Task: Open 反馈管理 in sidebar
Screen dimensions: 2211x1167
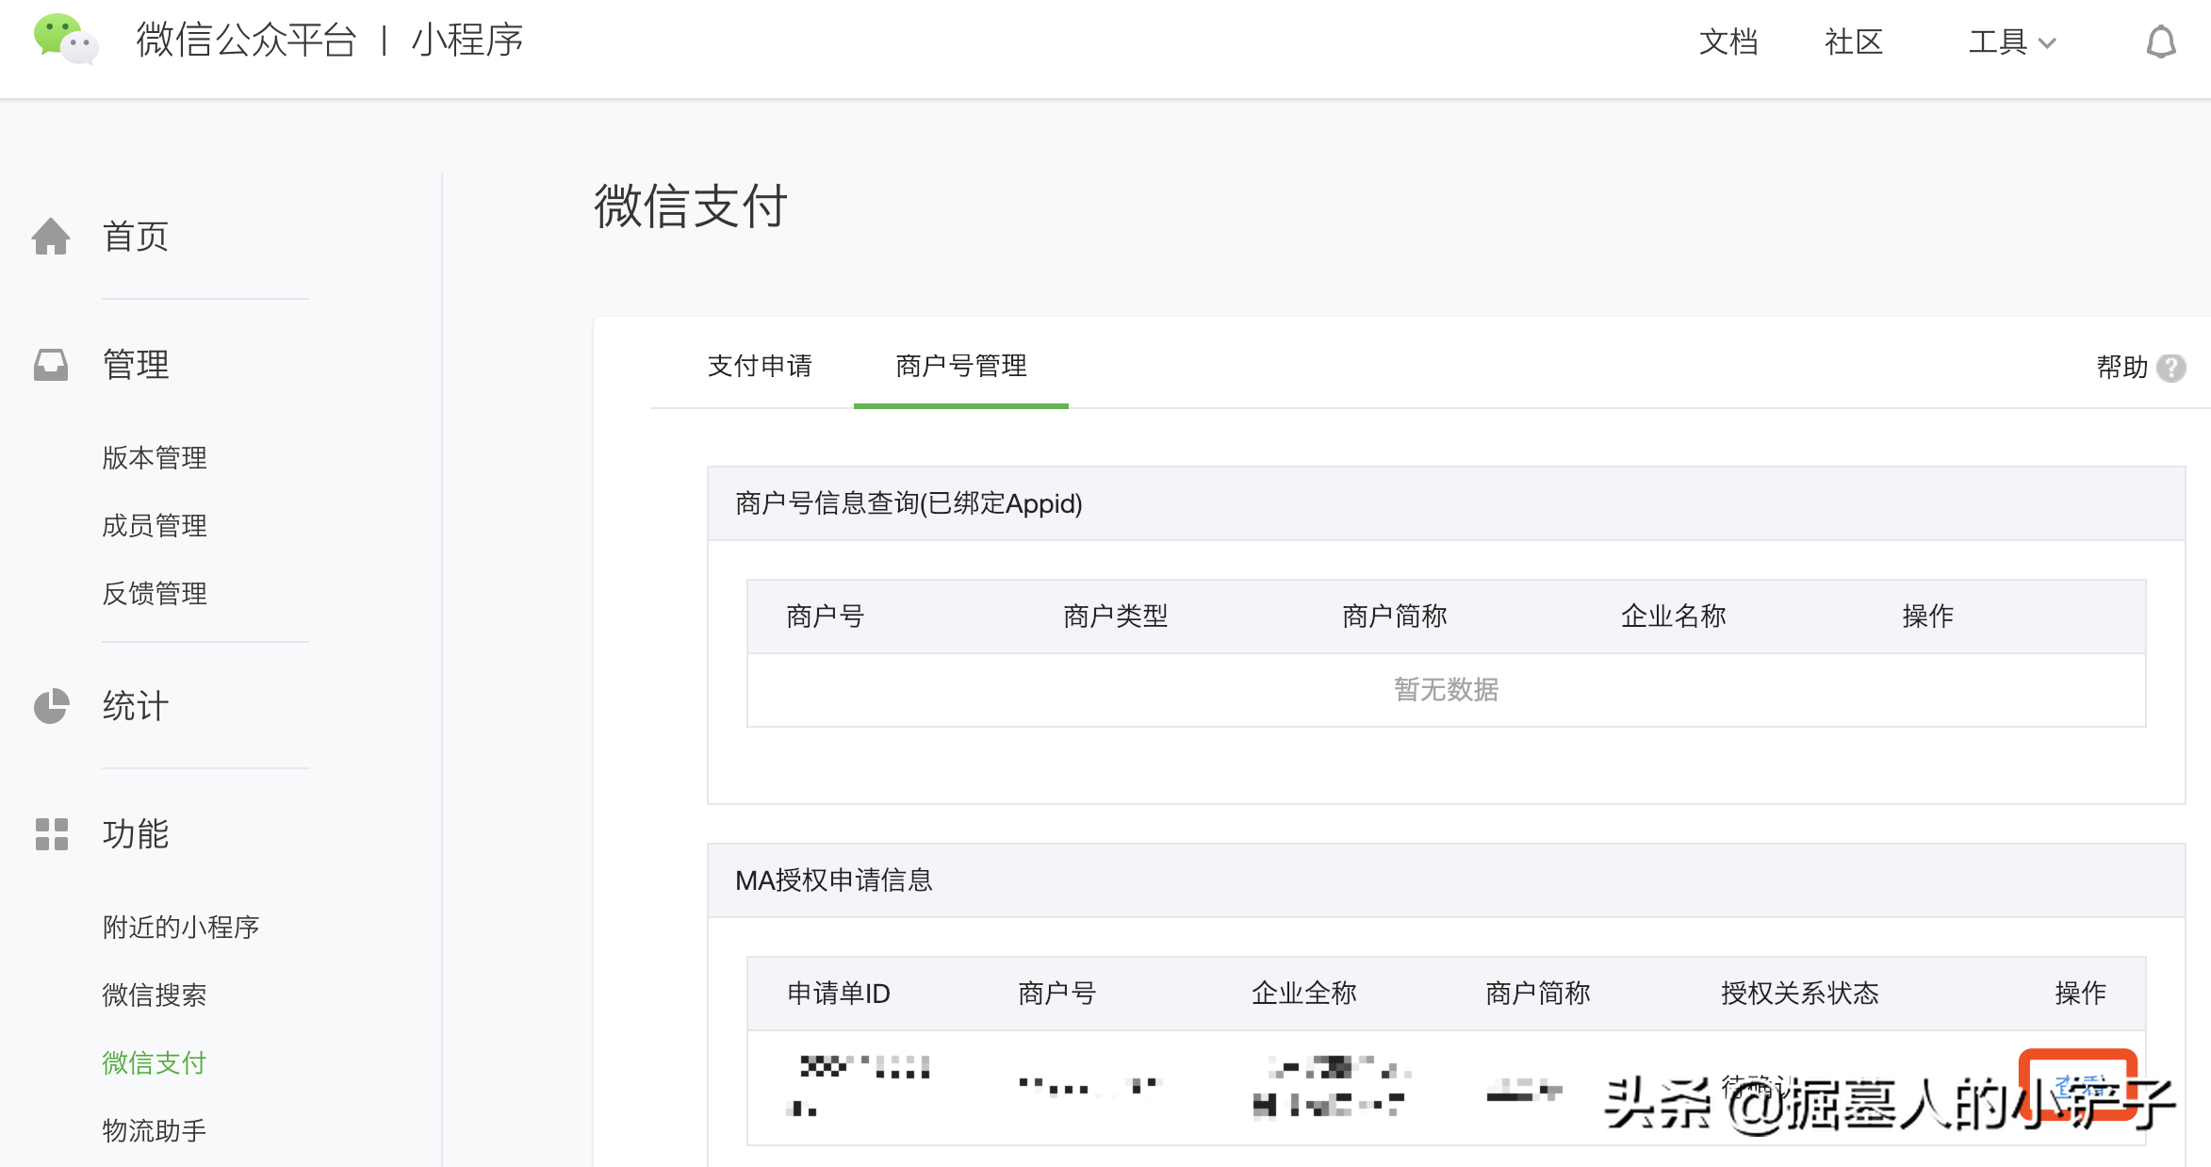Action: tap(155, 594)
